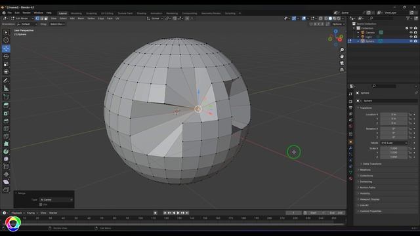Image resolution: width=420 pixels, height=236 pixels.
Task: Select the Knife tool
Action: click(x=6, y=136)
